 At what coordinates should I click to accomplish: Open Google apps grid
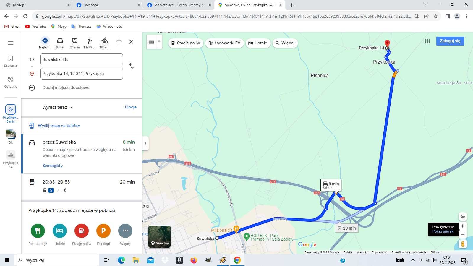click(x=427, y=41)
